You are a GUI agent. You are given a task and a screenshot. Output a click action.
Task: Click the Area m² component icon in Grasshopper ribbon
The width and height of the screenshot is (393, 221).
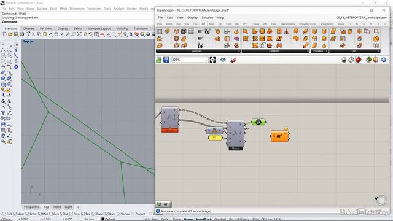coord(200,31)
